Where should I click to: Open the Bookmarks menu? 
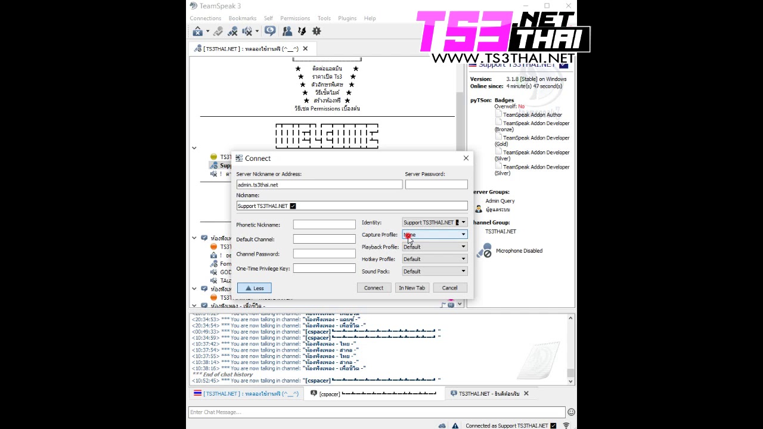pyautogui.click(x=243, y=18)
